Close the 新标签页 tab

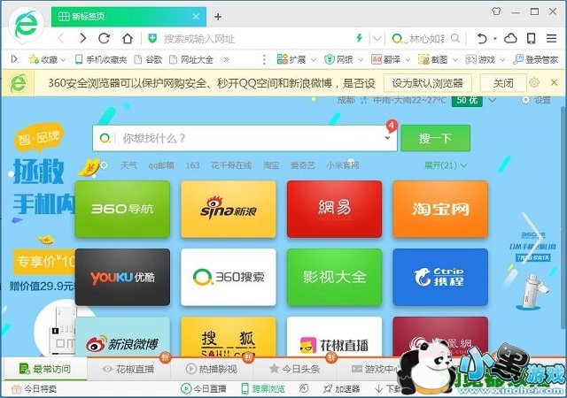click(196, 17)
